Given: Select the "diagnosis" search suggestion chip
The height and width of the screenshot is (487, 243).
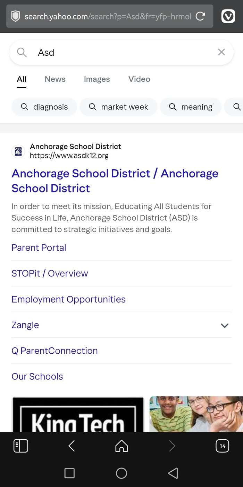Looking at the screenshot, I should (44, 107).
